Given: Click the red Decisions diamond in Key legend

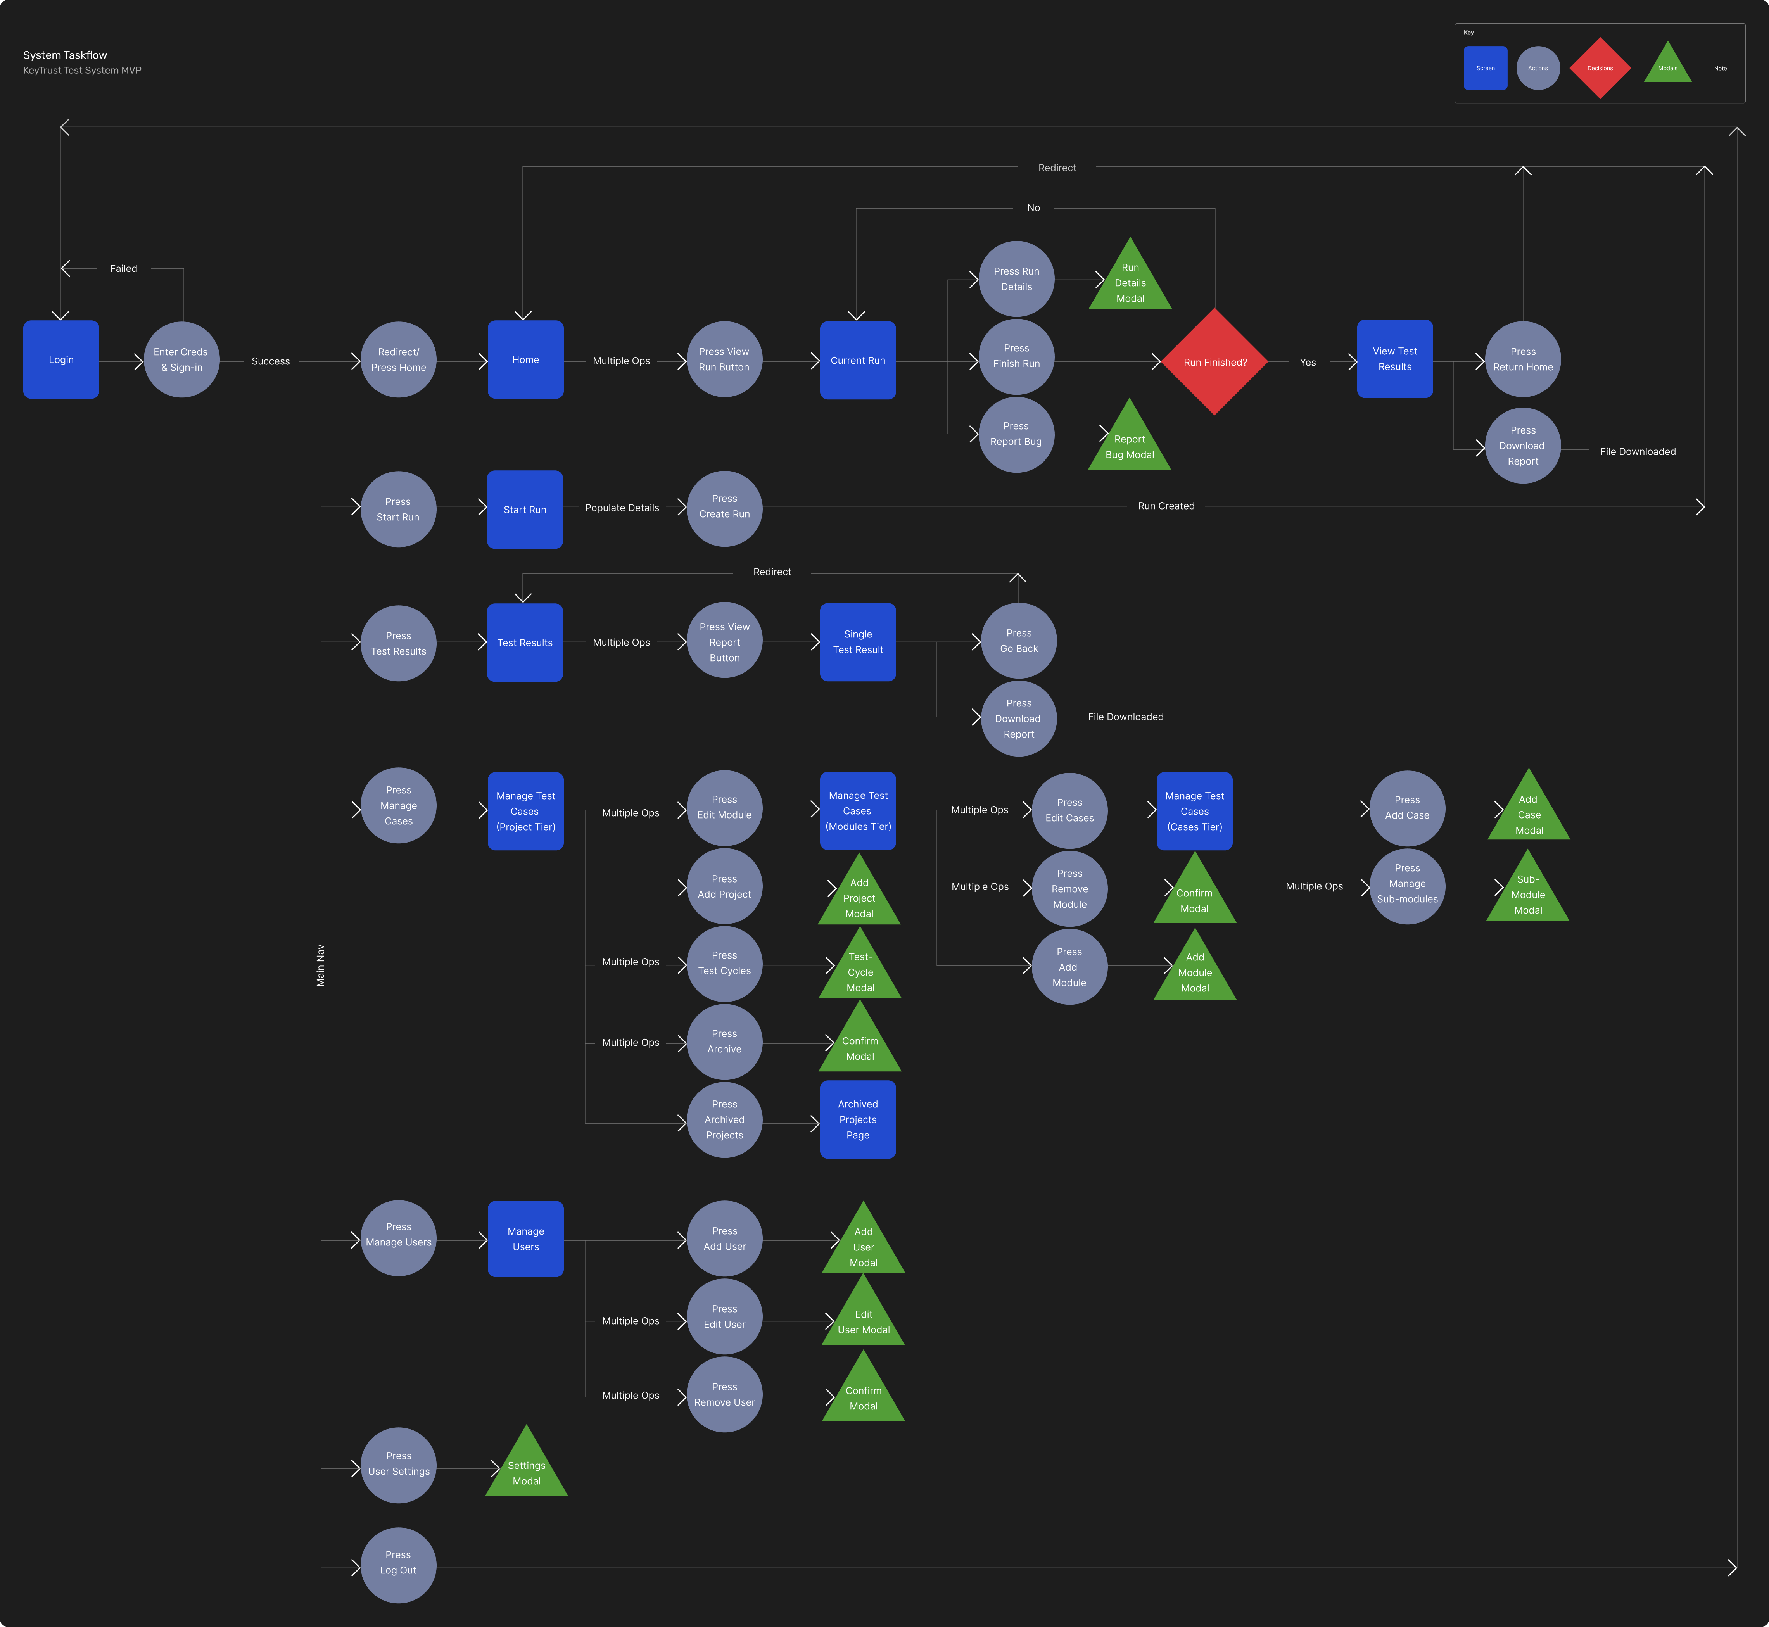Looking at the screenshot, I should point(1599,68).
